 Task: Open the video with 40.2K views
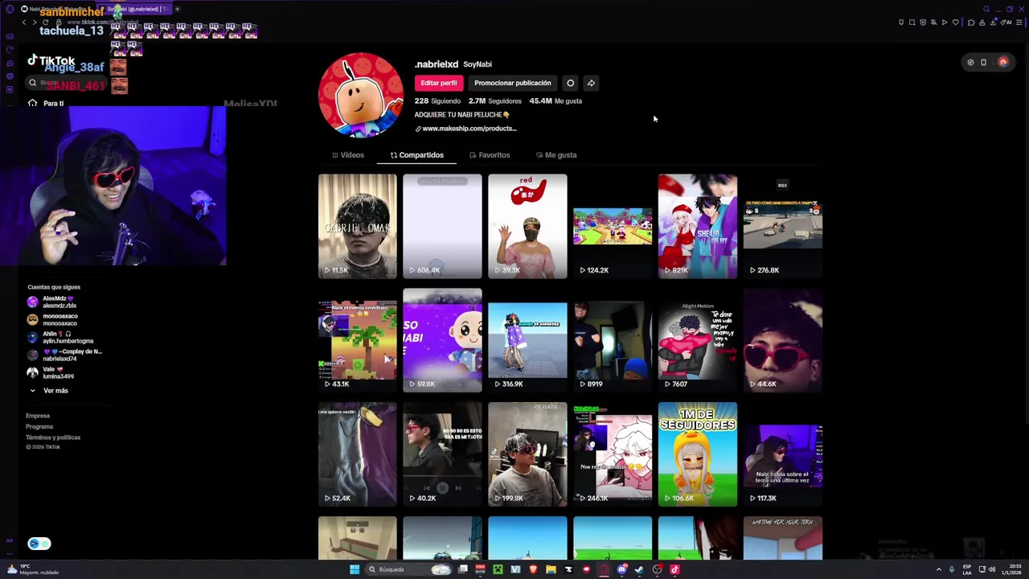pos(442,454)
